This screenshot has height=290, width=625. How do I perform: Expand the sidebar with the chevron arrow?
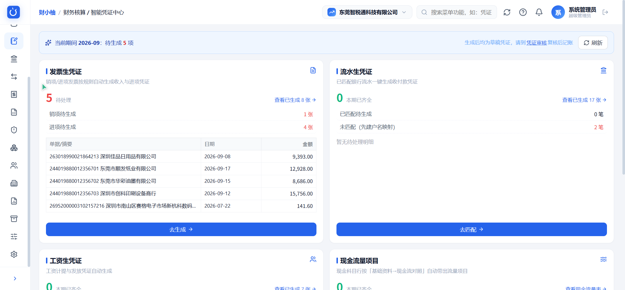coord(15,278)
